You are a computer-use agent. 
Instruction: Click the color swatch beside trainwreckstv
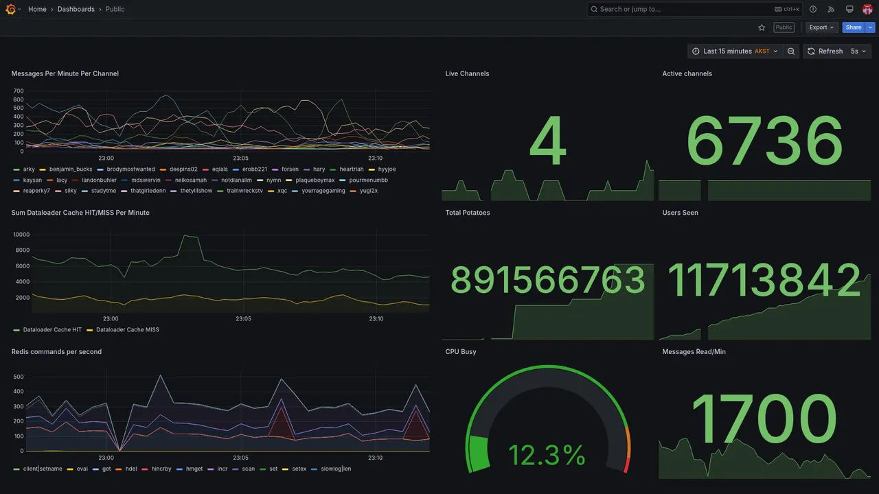pos(220,191)
